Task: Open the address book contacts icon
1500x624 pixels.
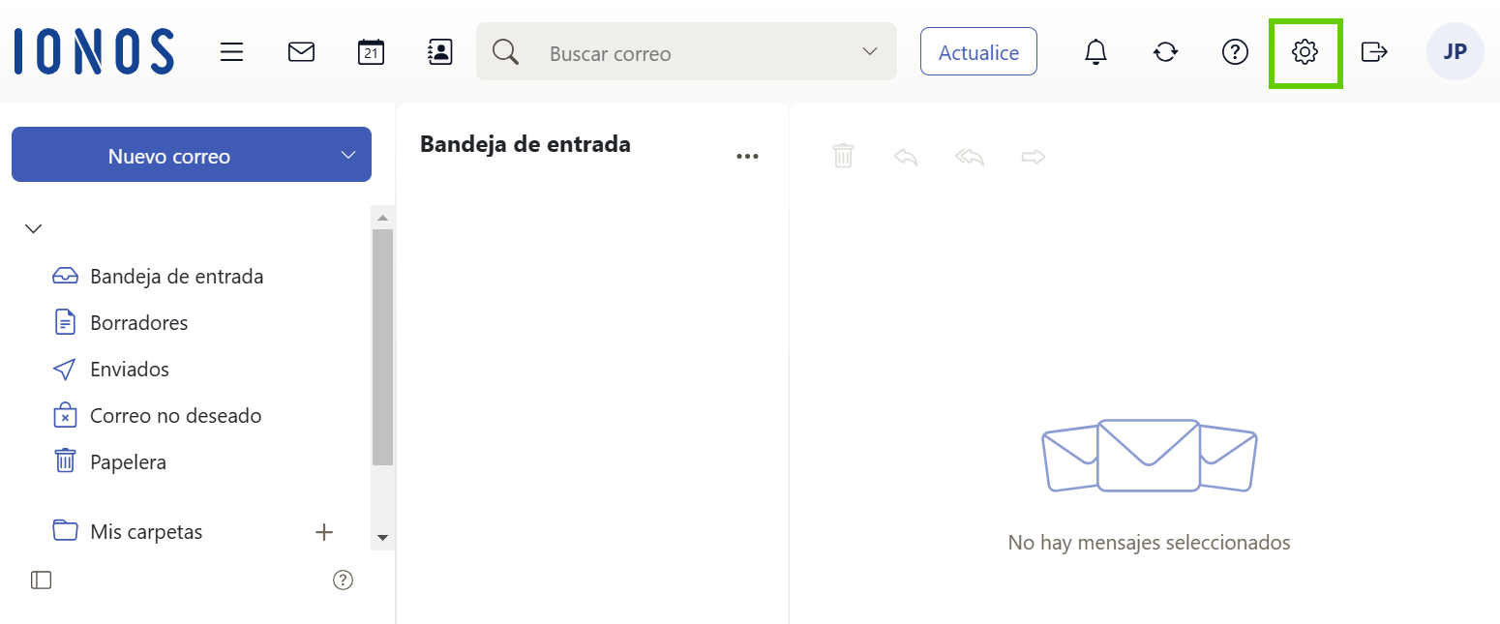Action: click(440, 52)
